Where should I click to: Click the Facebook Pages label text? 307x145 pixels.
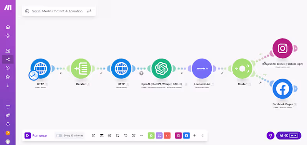[282, 104]
